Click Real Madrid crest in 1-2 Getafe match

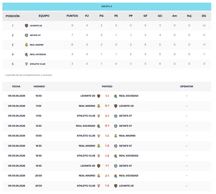pos(99,146)
